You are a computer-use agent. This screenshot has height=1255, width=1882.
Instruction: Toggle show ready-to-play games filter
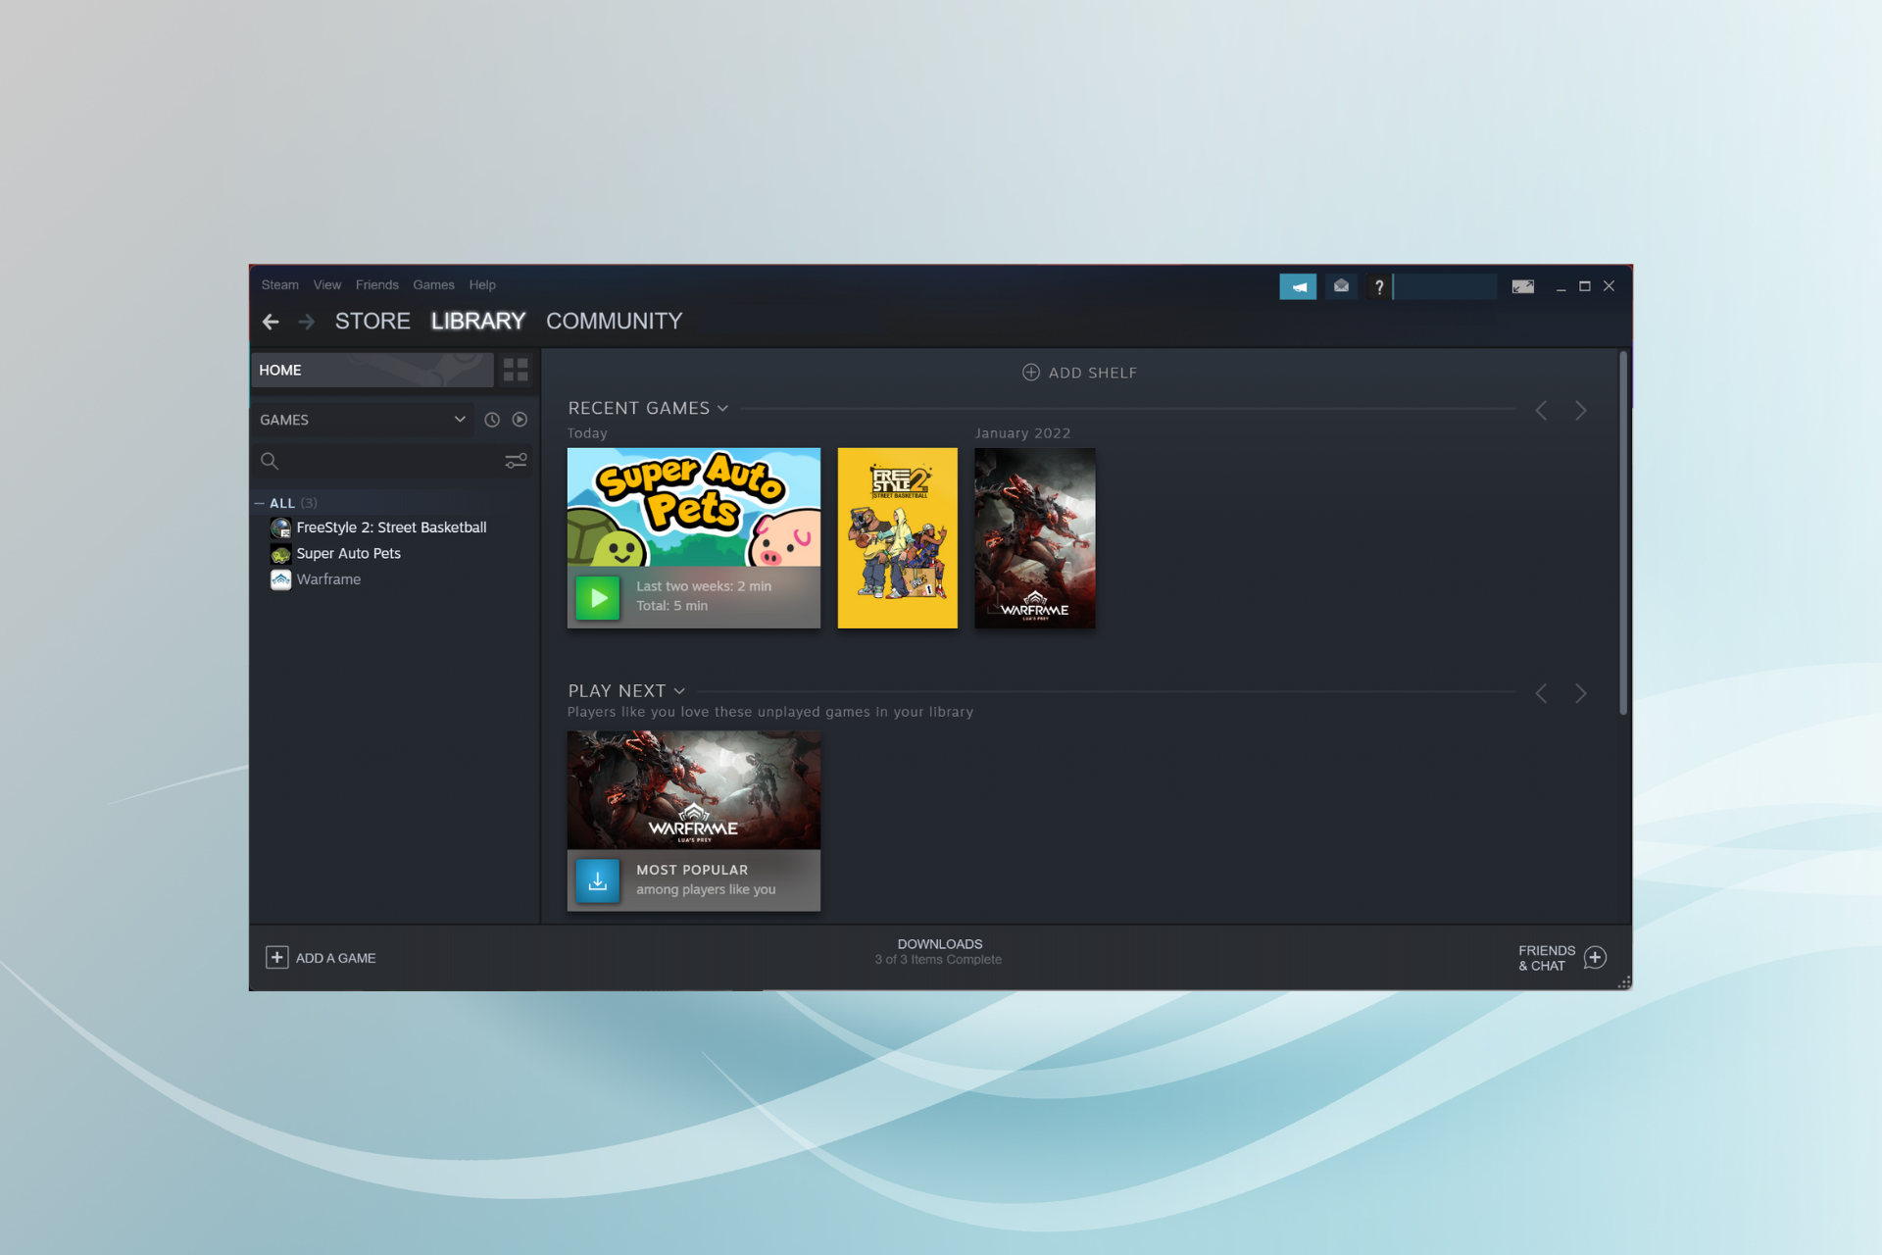coord(520,420)
